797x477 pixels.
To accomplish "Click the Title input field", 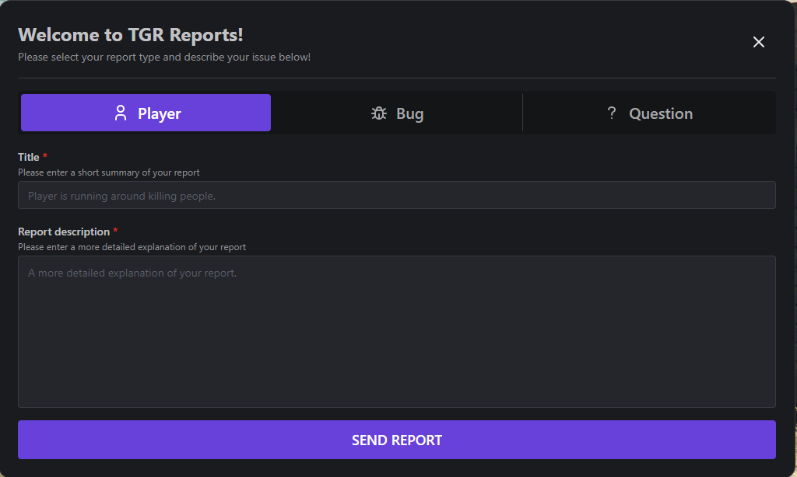I will coord(396,195).
